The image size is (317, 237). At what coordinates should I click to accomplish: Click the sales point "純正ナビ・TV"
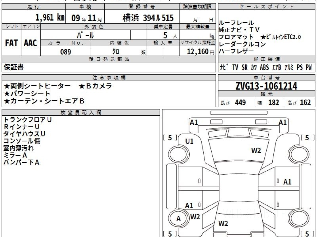pyautogui.click(x=239, y=29)
